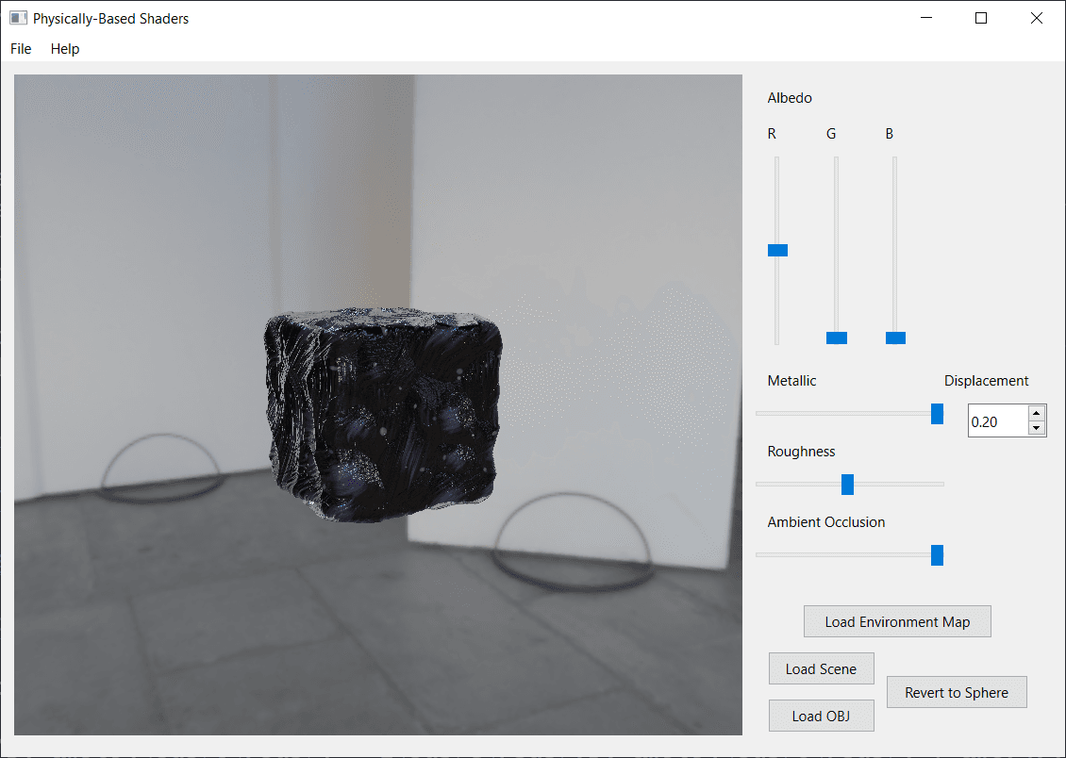1066x758 pixels.
Task: Click the Ambient Occlusion slider handle
Action: tap(937, 555)
